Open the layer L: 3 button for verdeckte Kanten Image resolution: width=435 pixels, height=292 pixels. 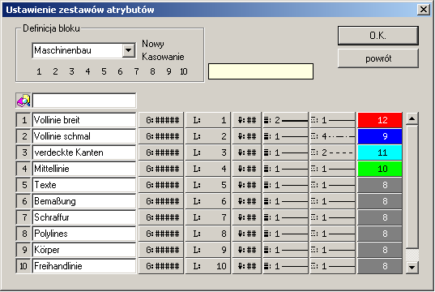tap(208, 152)
